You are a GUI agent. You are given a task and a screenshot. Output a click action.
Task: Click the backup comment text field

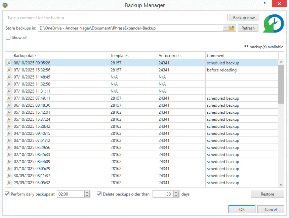tap(117, 18)
